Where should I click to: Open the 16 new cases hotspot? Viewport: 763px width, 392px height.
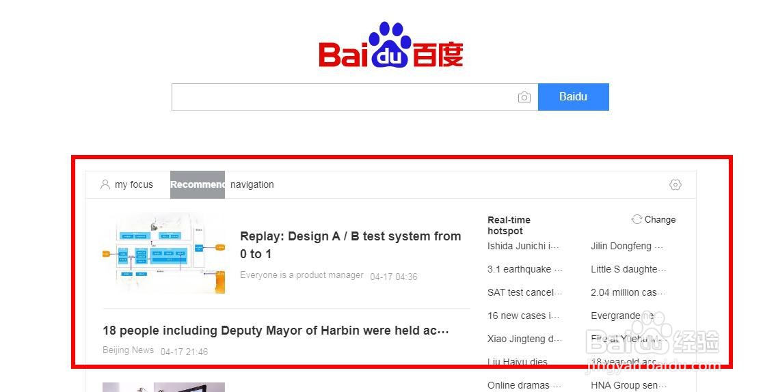tap(524, 316)
